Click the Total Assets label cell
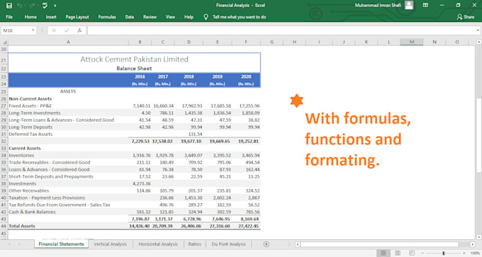Viewport: 482px width, 257px height. pyautogui.click(x=68, y=226)
